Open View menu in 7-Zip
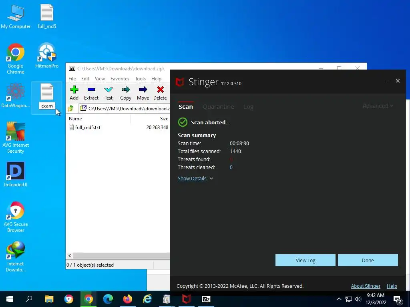This screenshot has height=307, width=410. click(100, 79)
